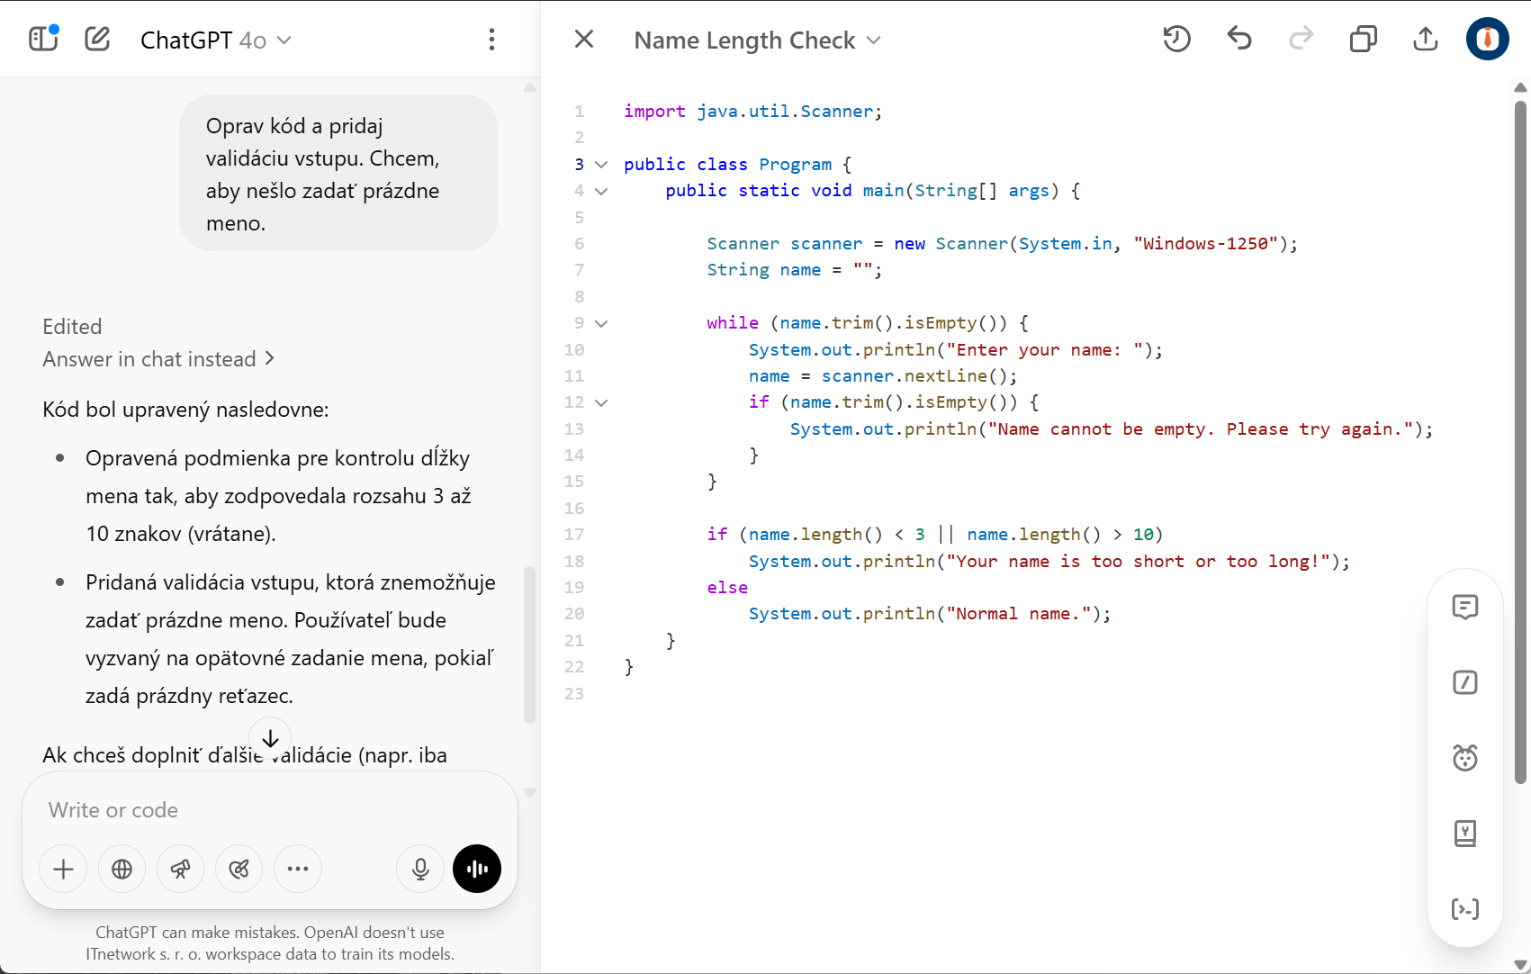Open canvas version history clock icon
The width and height of the screenshot is (1531, 974).
(x=1176, y=39)
